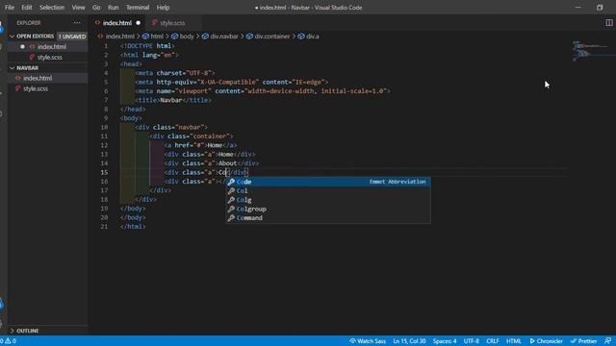Change indentation via Spaces: 4

pos(445,341)
